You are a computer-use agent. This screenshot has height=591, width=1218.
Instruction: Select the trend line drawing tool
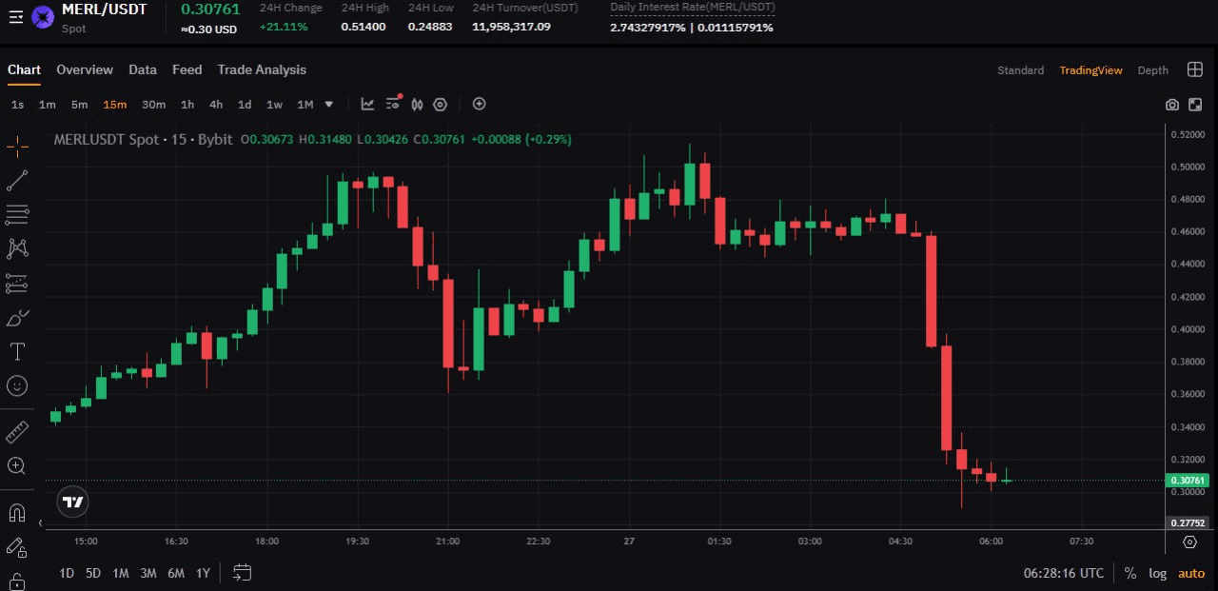pos(16,180)
